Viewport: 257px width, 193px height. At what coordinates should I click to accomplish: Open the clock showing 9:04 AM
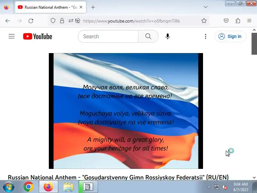pyautogui.click(x=241, y=187)
